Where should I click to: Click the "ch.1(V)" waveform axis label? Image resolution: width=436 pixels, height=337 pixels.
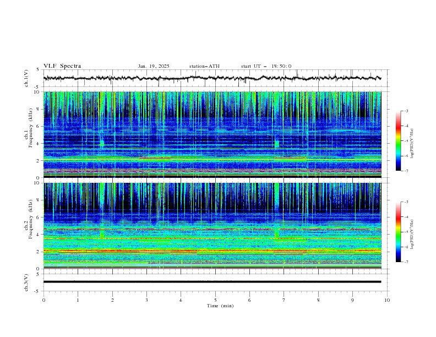tap(26, 78)
